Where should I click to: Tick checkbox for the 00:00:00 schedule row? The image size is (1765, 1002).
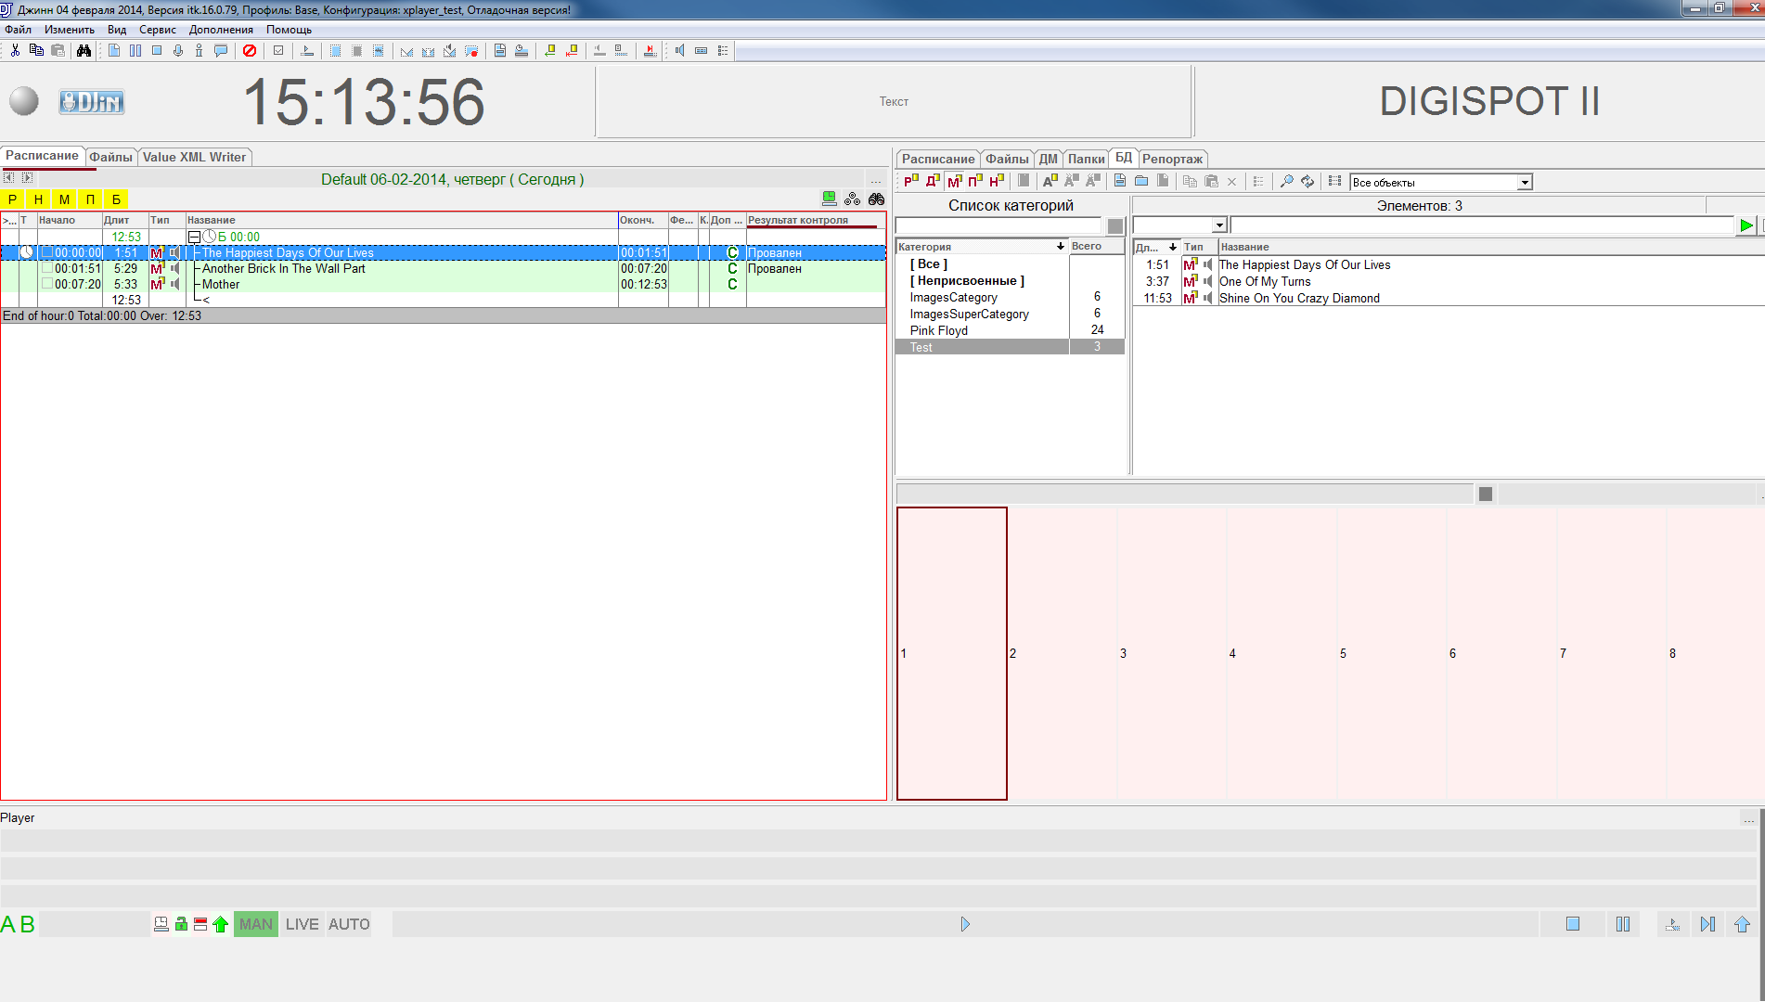click(x=46, y=252)
